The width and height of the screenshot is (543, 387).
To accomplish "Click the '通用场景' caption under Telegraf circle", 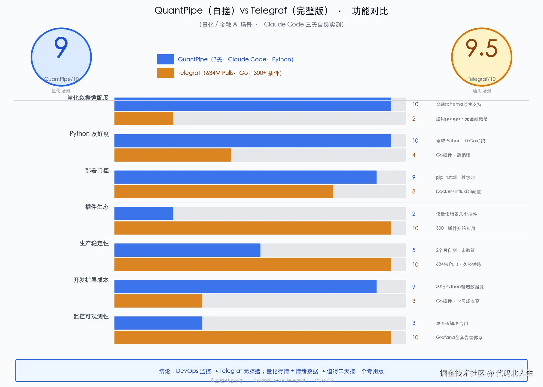I will [482, 91].
